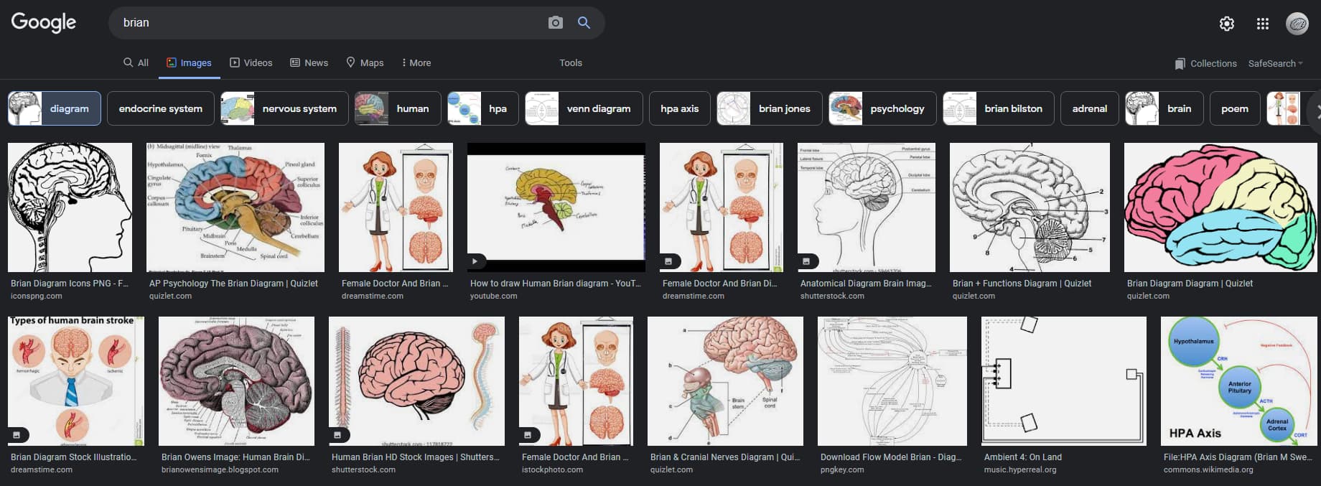This screenshot has height=486, width=1321.
Task: Open the Google apps grid icon
Action: pyautogui.click(x=1263, y=24)
